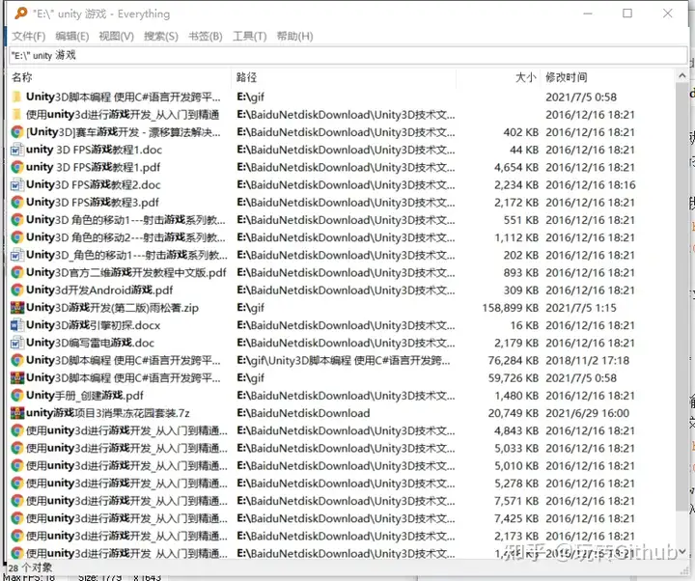
Task: Click size value 20,749 KB
Action: tap(514, 413)
